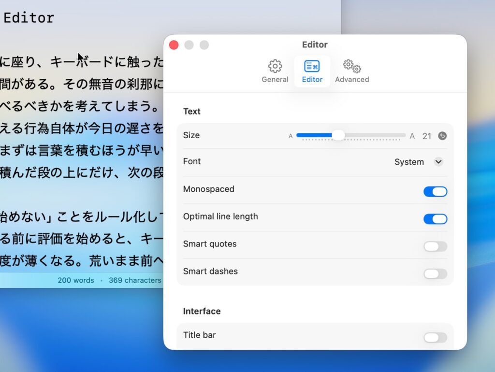Enable the Smart dashes switch

tap(435, 274)
